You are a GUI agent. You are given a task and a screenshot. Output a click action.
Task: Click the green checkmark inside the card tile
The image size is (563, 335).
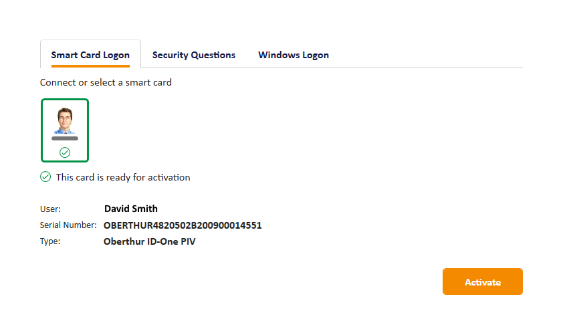65,152
